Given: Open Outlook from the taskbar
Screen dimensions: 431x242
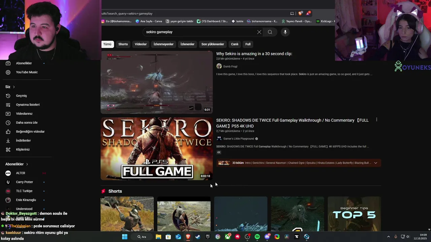Looking at the screenshot, I should (x=178, y=237).
